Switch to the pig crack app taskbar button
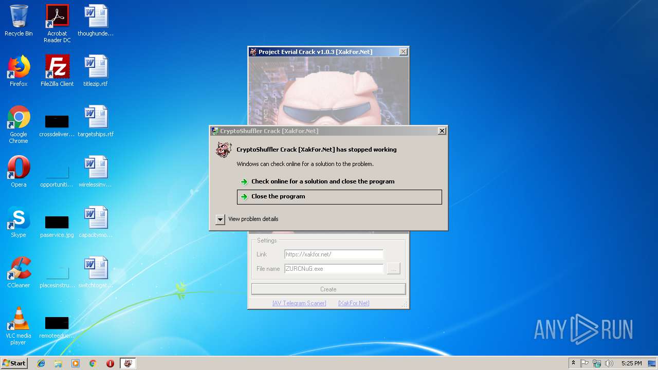 point(128,363)
